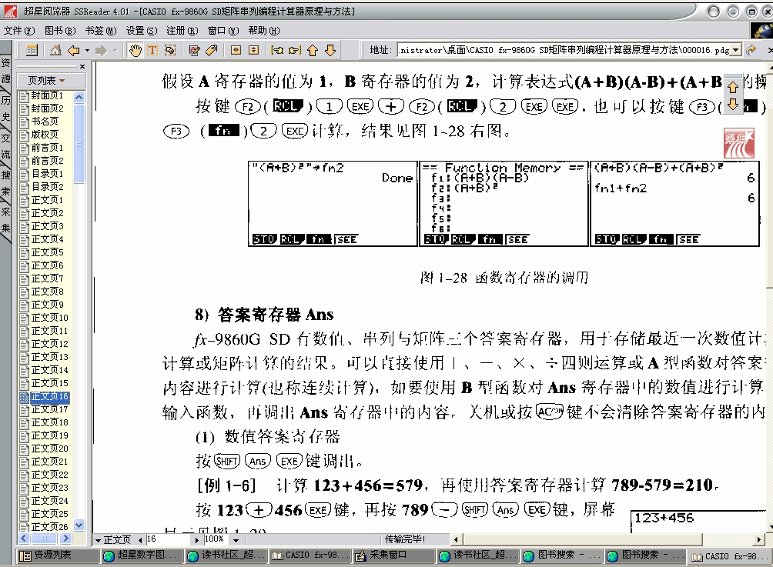Click the 超星数字图 taskbar button
Screen dimensions: 773x567
click(142, 555)
